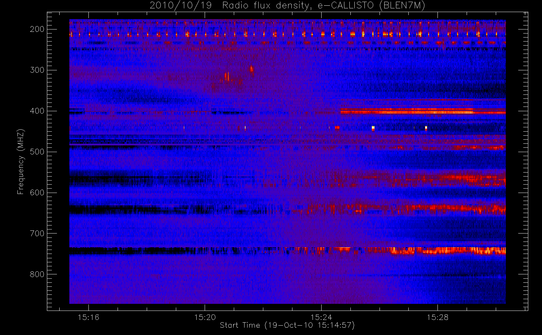Click the 15:16 time tick label
The image size is (542, 335).
pos(88,317)
